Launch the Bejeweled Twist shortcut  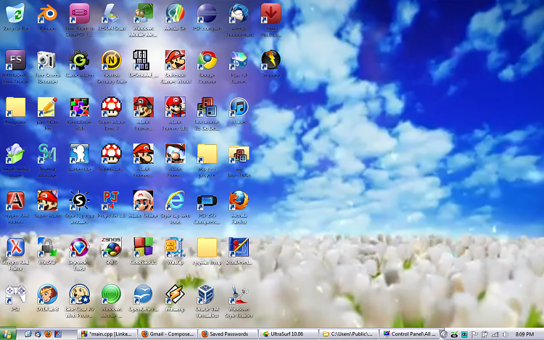tap(80, 247)
